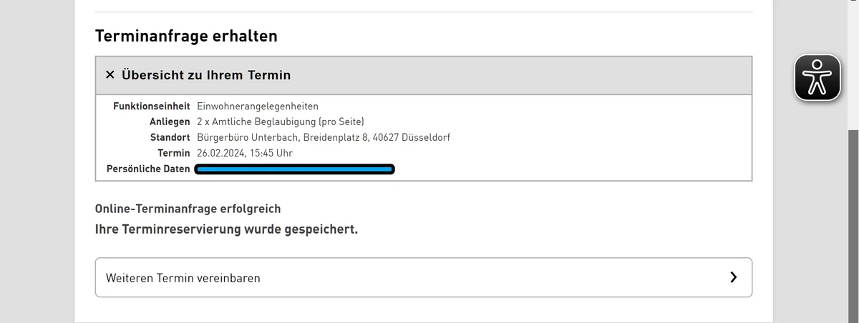The width and height of the screenshot is (859, 323).
Task: Select 'Weiteren Termin vereinbaren' button
Action: click(x=424, y=277)
